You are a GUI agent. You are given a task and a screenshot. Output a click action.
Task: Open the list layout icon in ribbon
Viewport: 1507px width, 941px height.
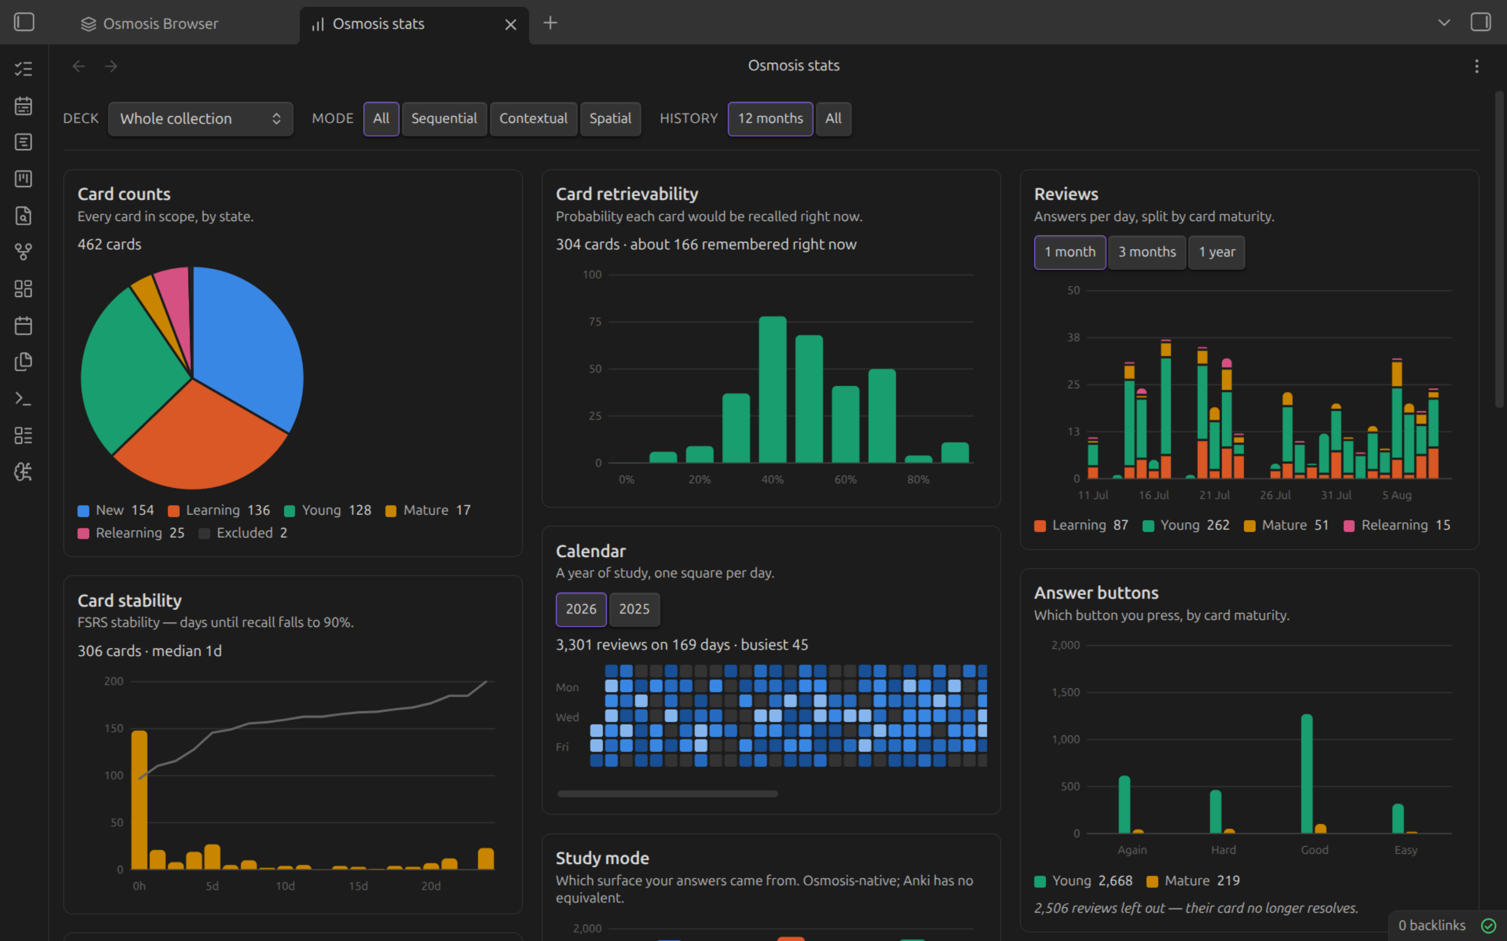(x=24, y=435)
